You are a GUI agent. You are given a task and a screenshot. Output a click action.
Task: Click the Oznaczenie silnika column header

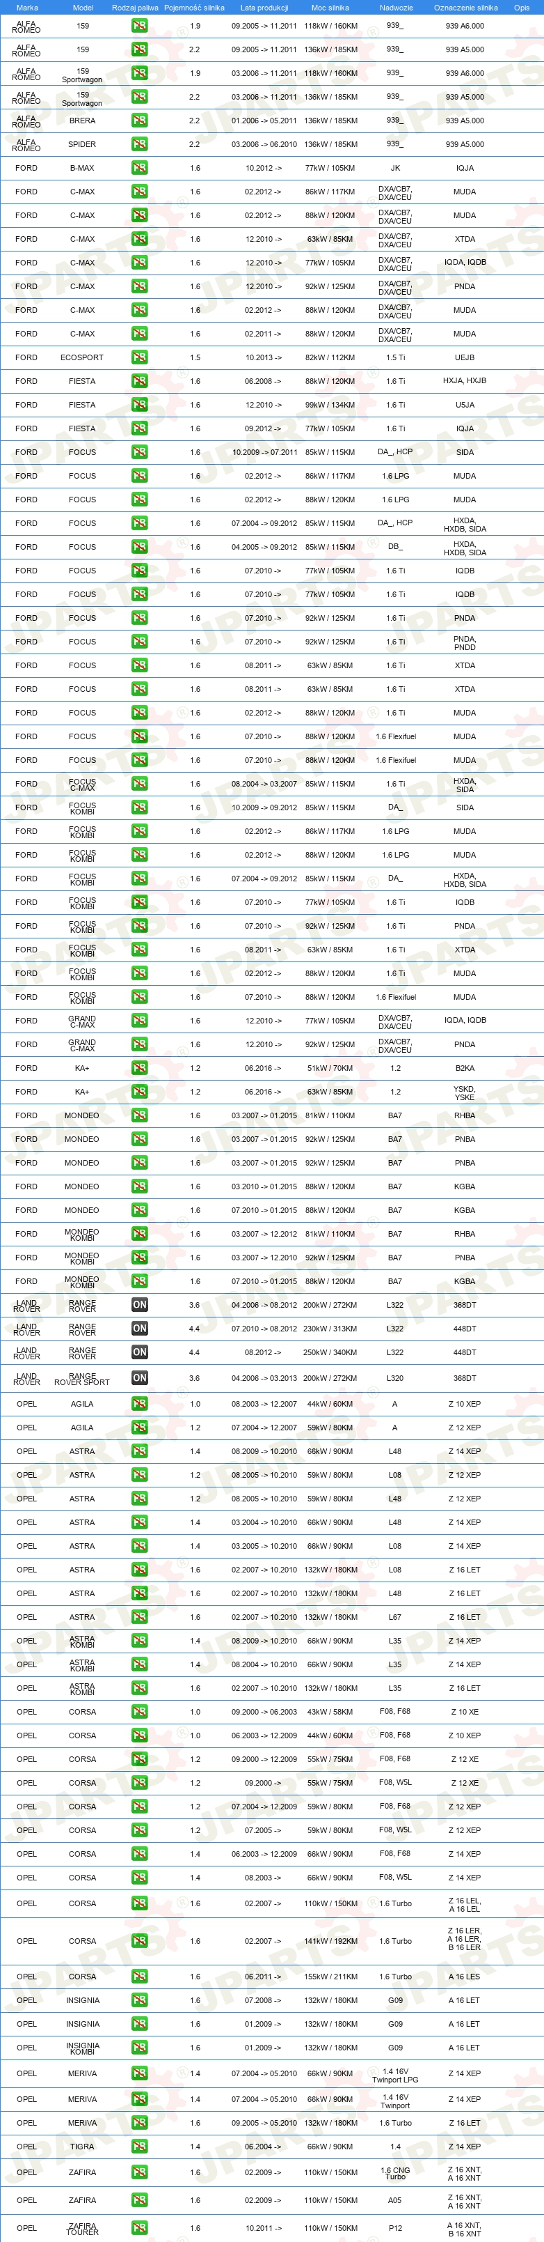(x=466, y=8)
